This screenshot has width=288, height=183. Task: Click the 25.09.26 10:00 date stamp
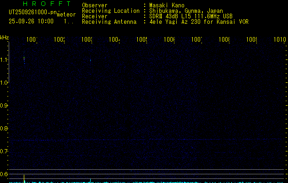(x=31, y=21)
